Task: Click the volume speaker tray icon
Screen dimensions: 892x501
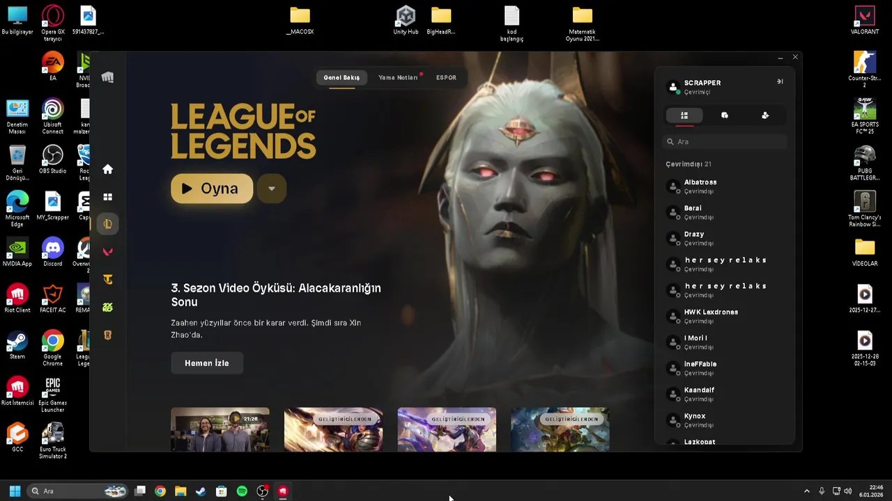Action: pos(848,491)
